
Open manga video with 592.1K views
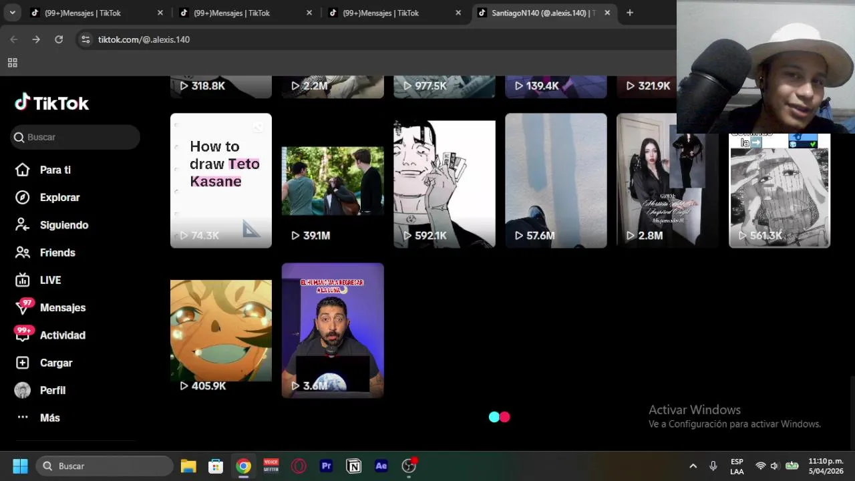tap(444, 180)
